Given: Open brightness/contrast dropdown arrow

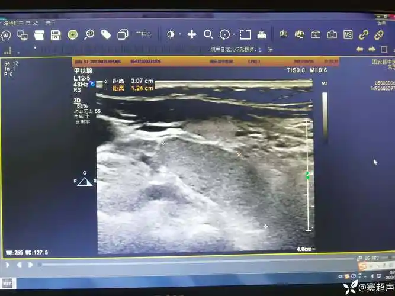Looking at the screenshot, I should pyautogui.click(x=179, y=35).
